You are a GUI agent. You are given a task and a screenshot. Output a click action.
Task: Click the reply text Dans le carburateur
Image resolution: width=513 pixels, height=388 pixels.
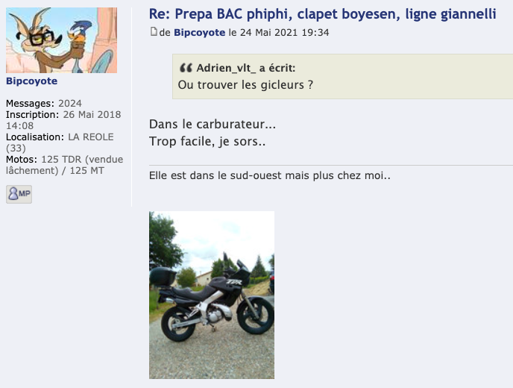pyautogui.click(x=213, y=124)
